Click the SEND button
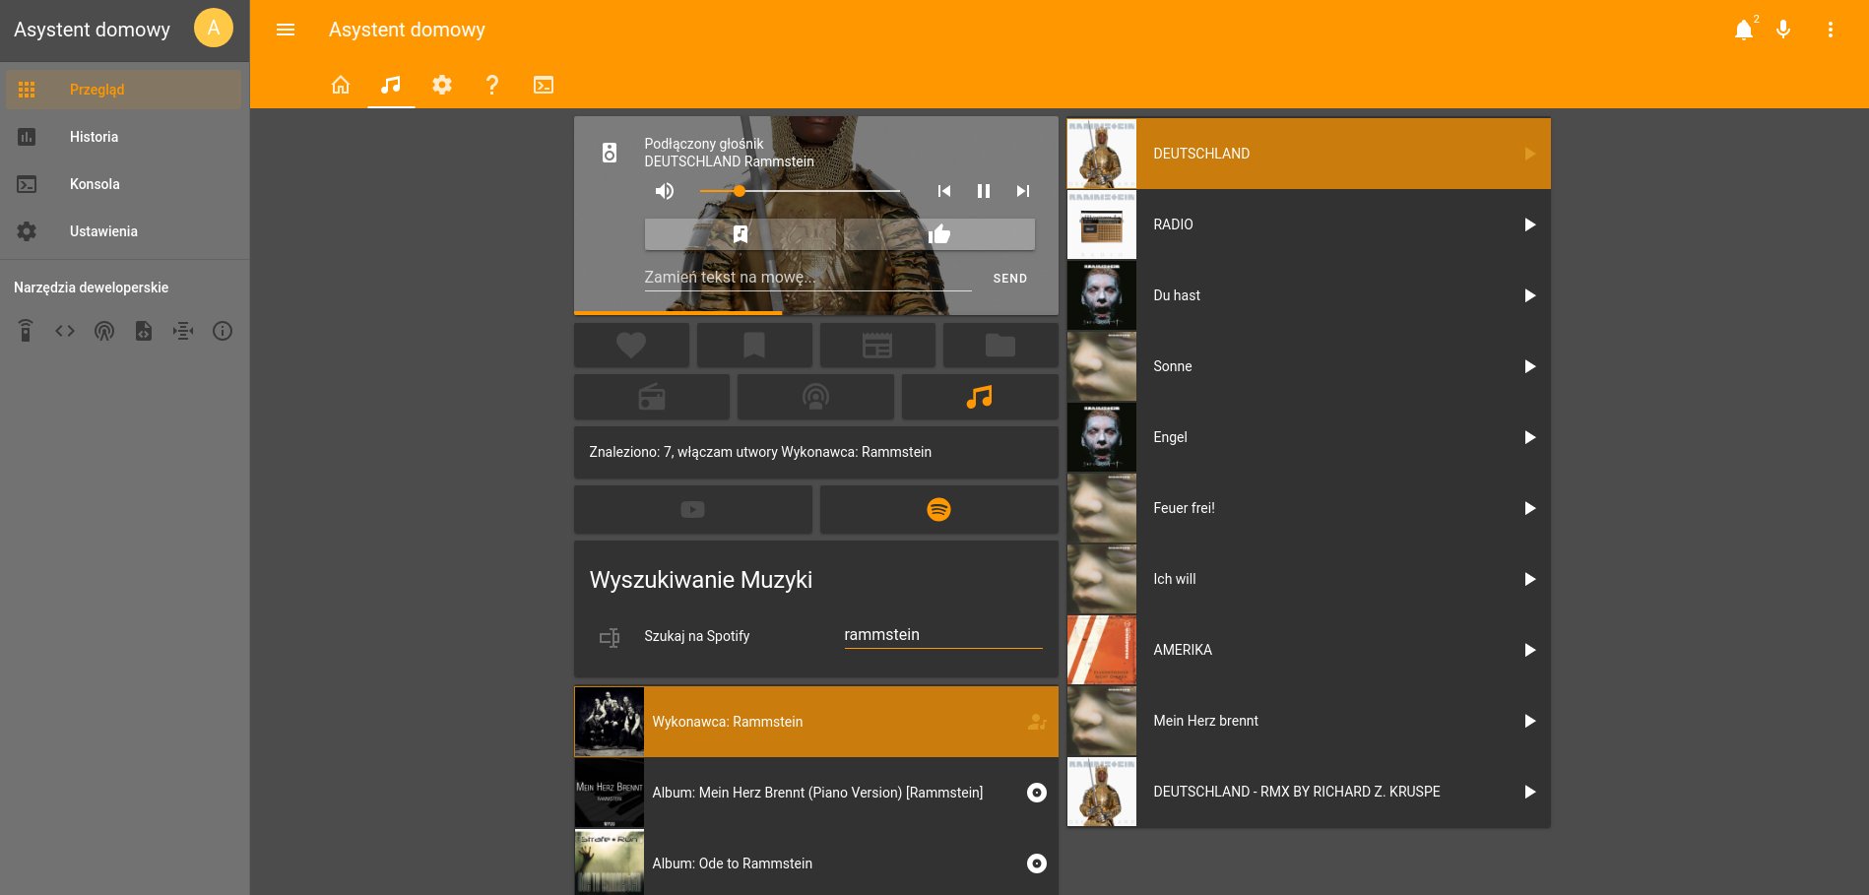The width and height of the screenshot is (1869, 895). pos(1010,279)
